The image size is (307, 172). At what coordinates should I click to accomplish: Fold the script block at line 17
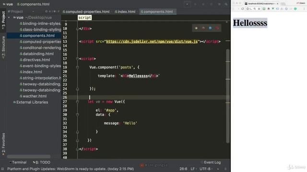pyautogui.click(x=77, y=59)
